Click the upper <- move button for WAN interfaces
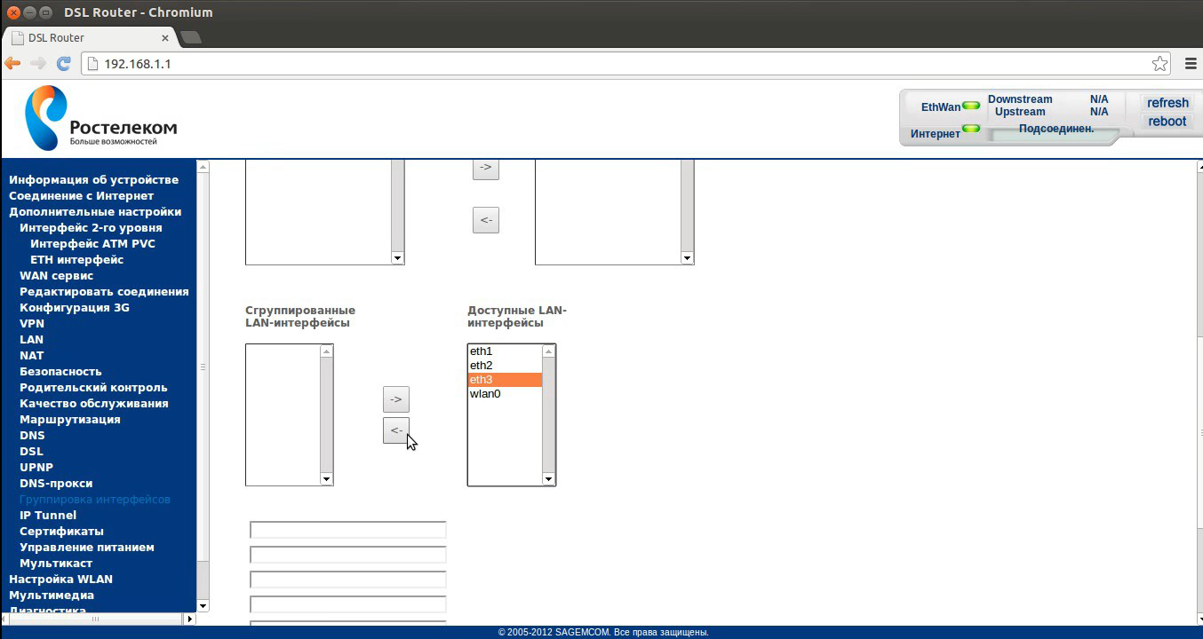 (x=485, y=219)
